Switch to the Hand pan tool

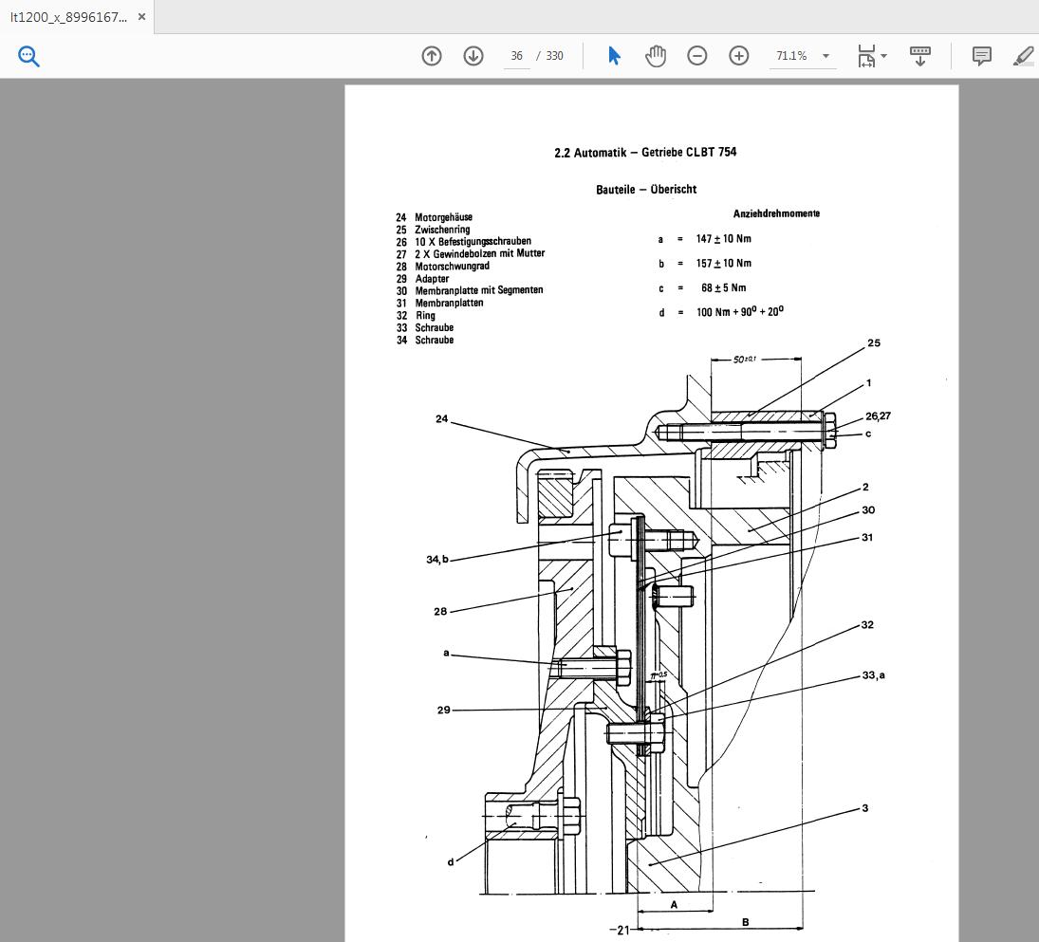656,56
